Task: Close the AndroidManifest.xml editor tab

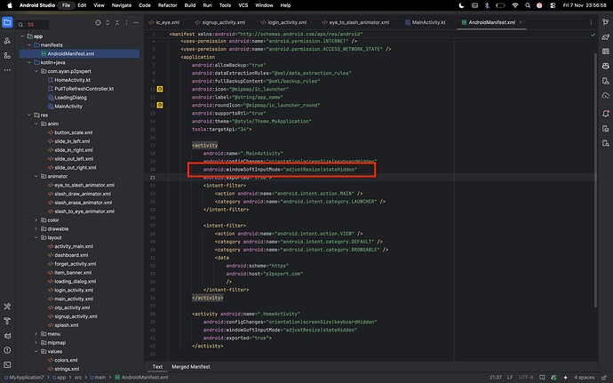Action: click(521, 22)
